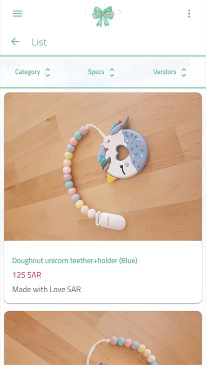
Task: Select the first product card white info area
Action: tap(103, 272)
